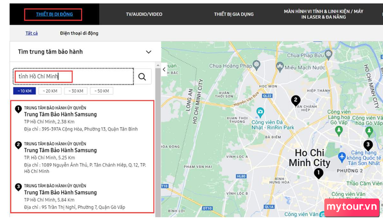Click the HL80 road shield on map
This screenshot has height=221, width=383.
[241, 176]
